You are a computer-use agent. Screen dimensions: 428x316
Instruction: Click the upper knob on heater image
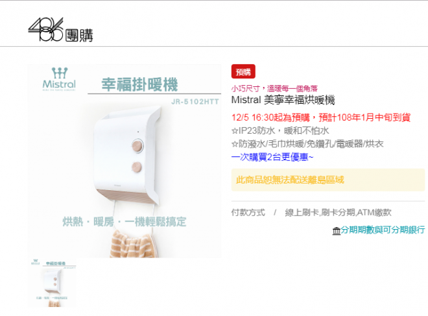[x=137, y=145]
